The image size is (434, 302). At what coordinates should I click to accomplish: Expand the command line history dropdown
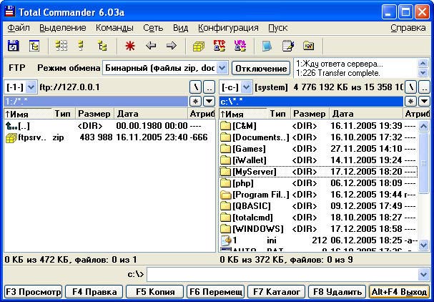click(424, 275)
